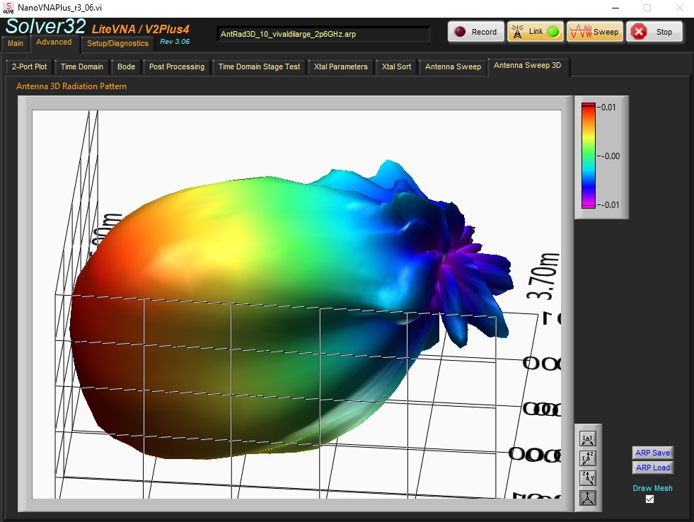Click the Sweep button label
This screenshot has height=522, width=694.
click(x=606, y=32)
